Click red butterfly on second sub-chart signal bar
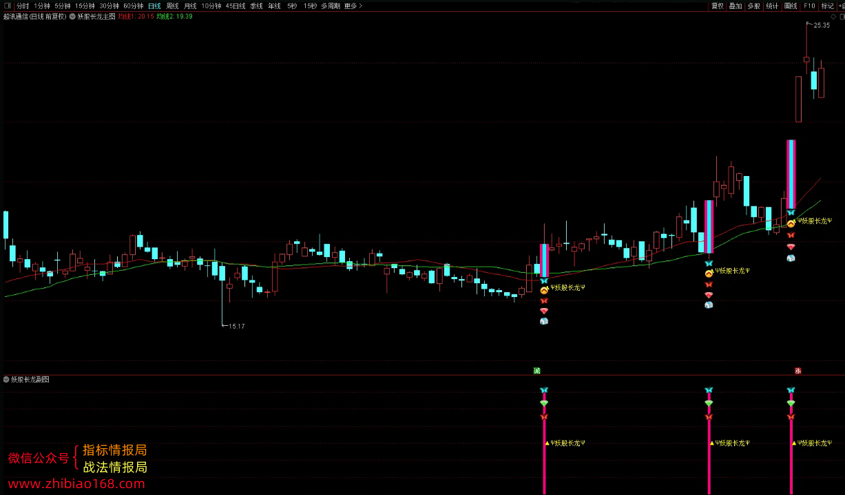 pos(709,417)
